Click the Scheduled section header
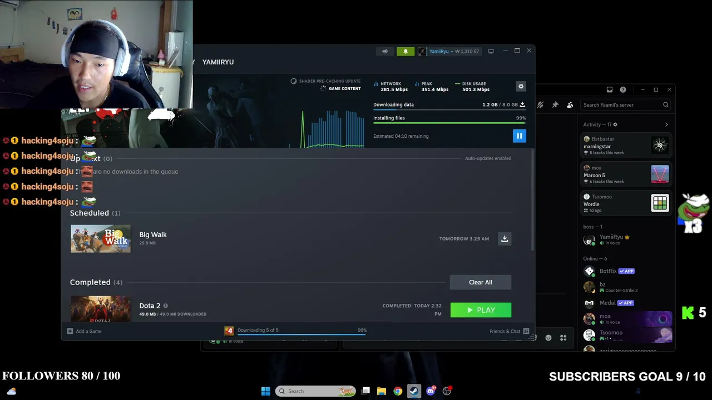The width and height of the screenshot is (712, 400). [95, 213]
